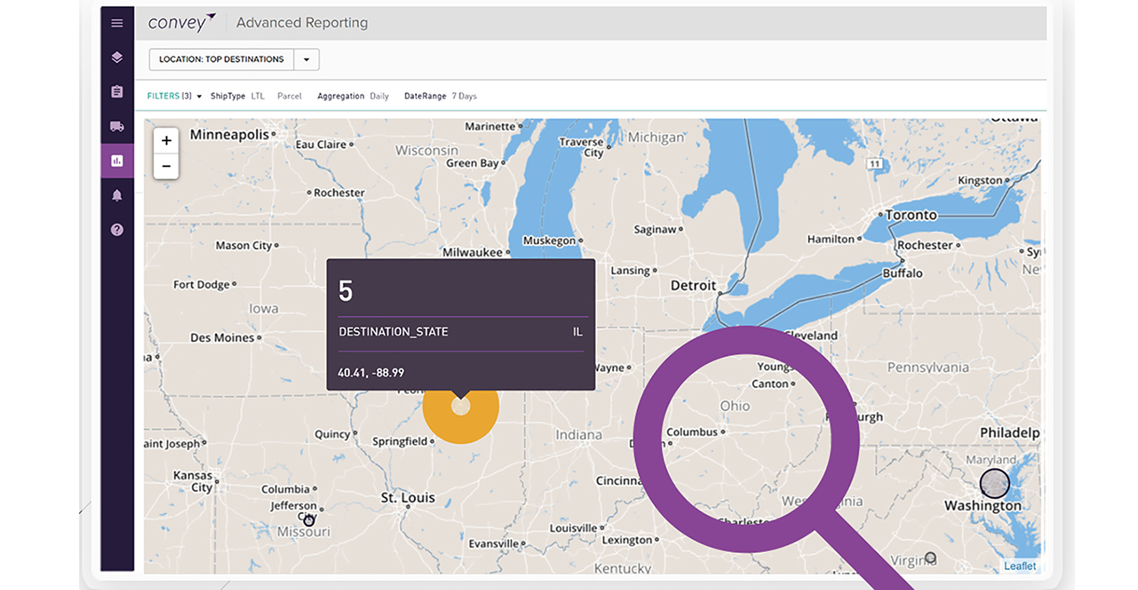Click the help question mark icon
Screen dimensions: 1138x590
coord(117,230)
